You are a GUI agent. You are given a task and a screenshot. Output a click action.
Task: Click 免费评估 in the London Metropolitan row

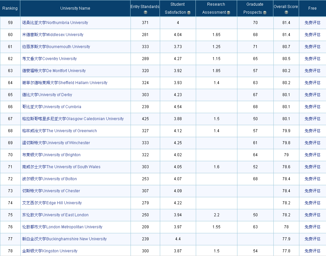(312, 227)
